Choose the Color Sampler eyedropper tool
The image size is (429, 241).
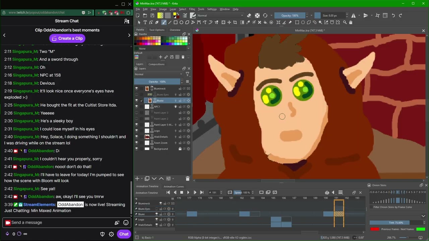click(x=248, y=22)
